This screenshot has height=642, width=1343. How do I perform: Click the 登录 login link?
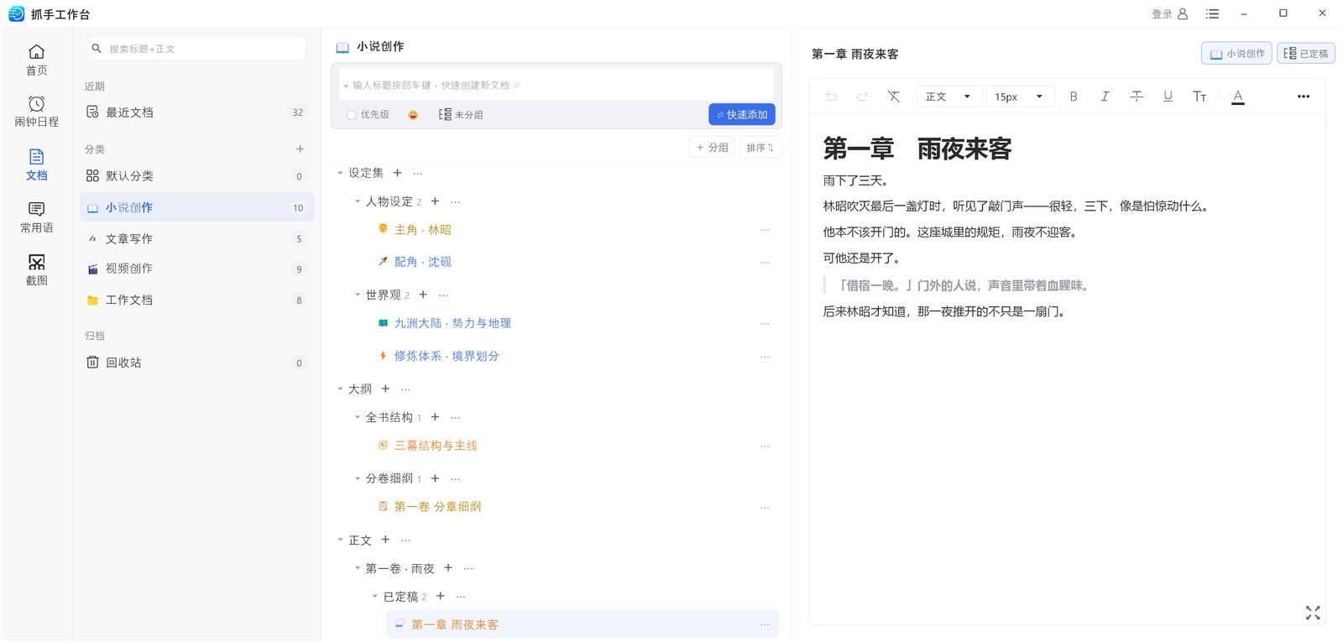1169,13
